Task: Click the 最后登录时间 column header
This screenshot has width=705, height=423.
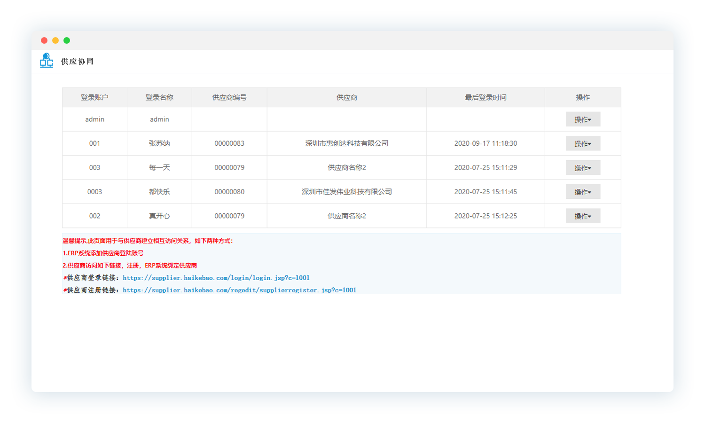Action: (486, 97)
